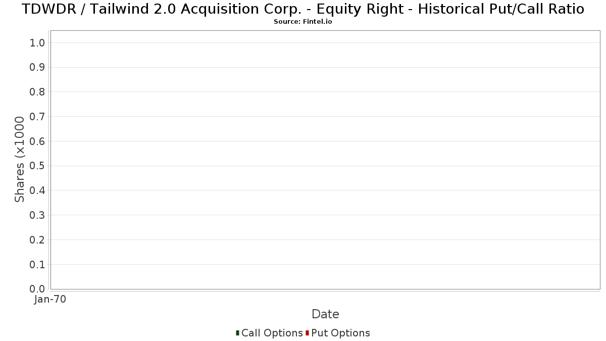This screenshot has width=606, height=341.
Task: Click the 0.2 y-axis tick label
Action: [37, 240]
